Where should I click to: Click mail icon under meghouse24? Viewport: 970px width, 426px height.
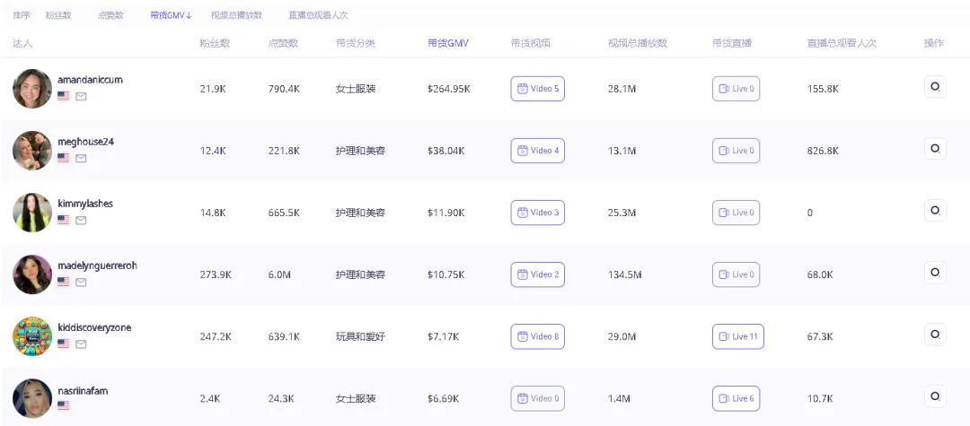[81, 158]
